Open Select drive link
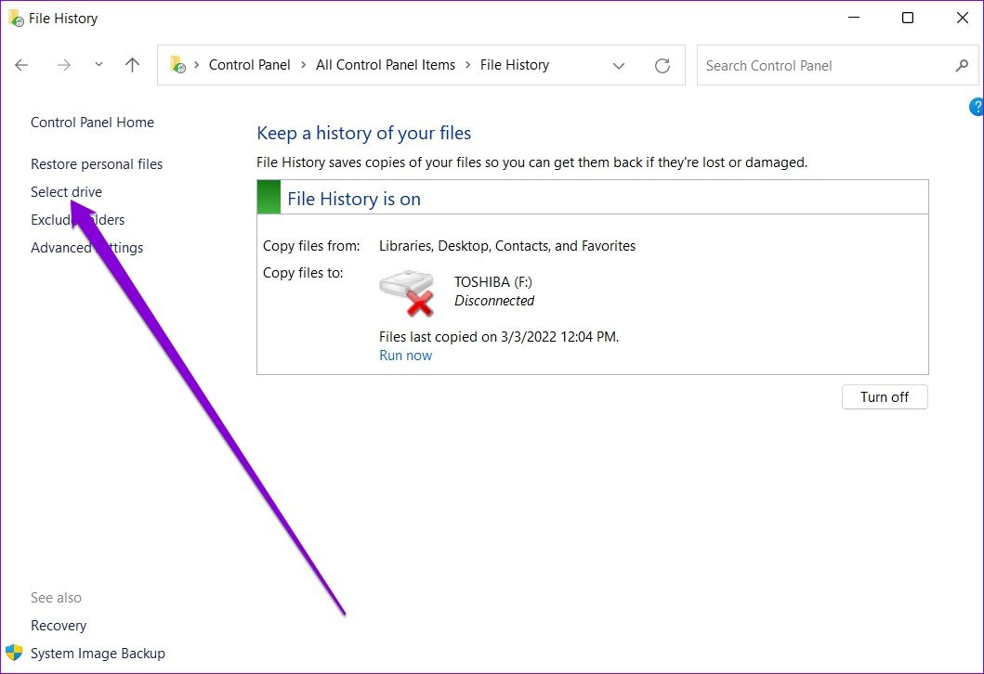 pos(66,192)
